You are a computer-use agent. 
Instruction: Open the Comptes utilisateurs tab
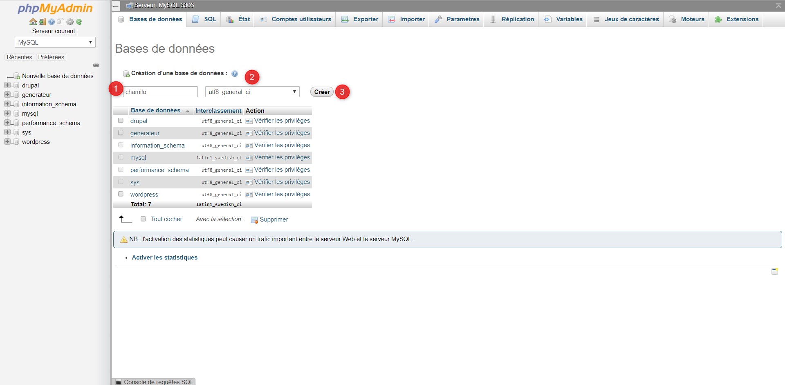[x=295, y=19]
